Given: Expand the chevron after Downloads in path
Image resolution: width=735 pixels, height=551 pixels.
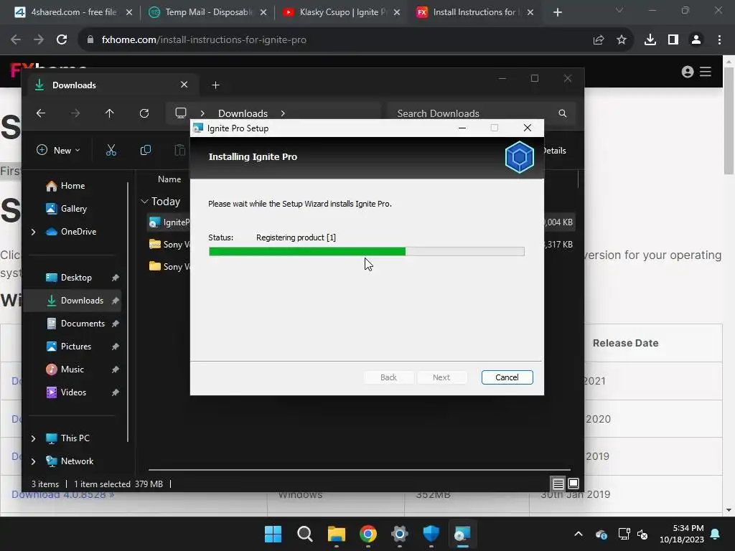Looking at the screenshot, I should [283, 113].
